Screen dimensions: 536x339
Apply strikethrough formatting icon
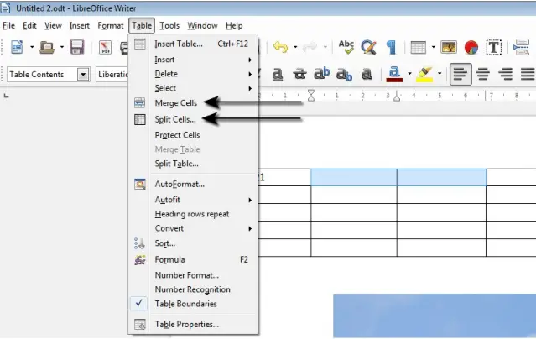pyautogui.click(x=299, y=74)
